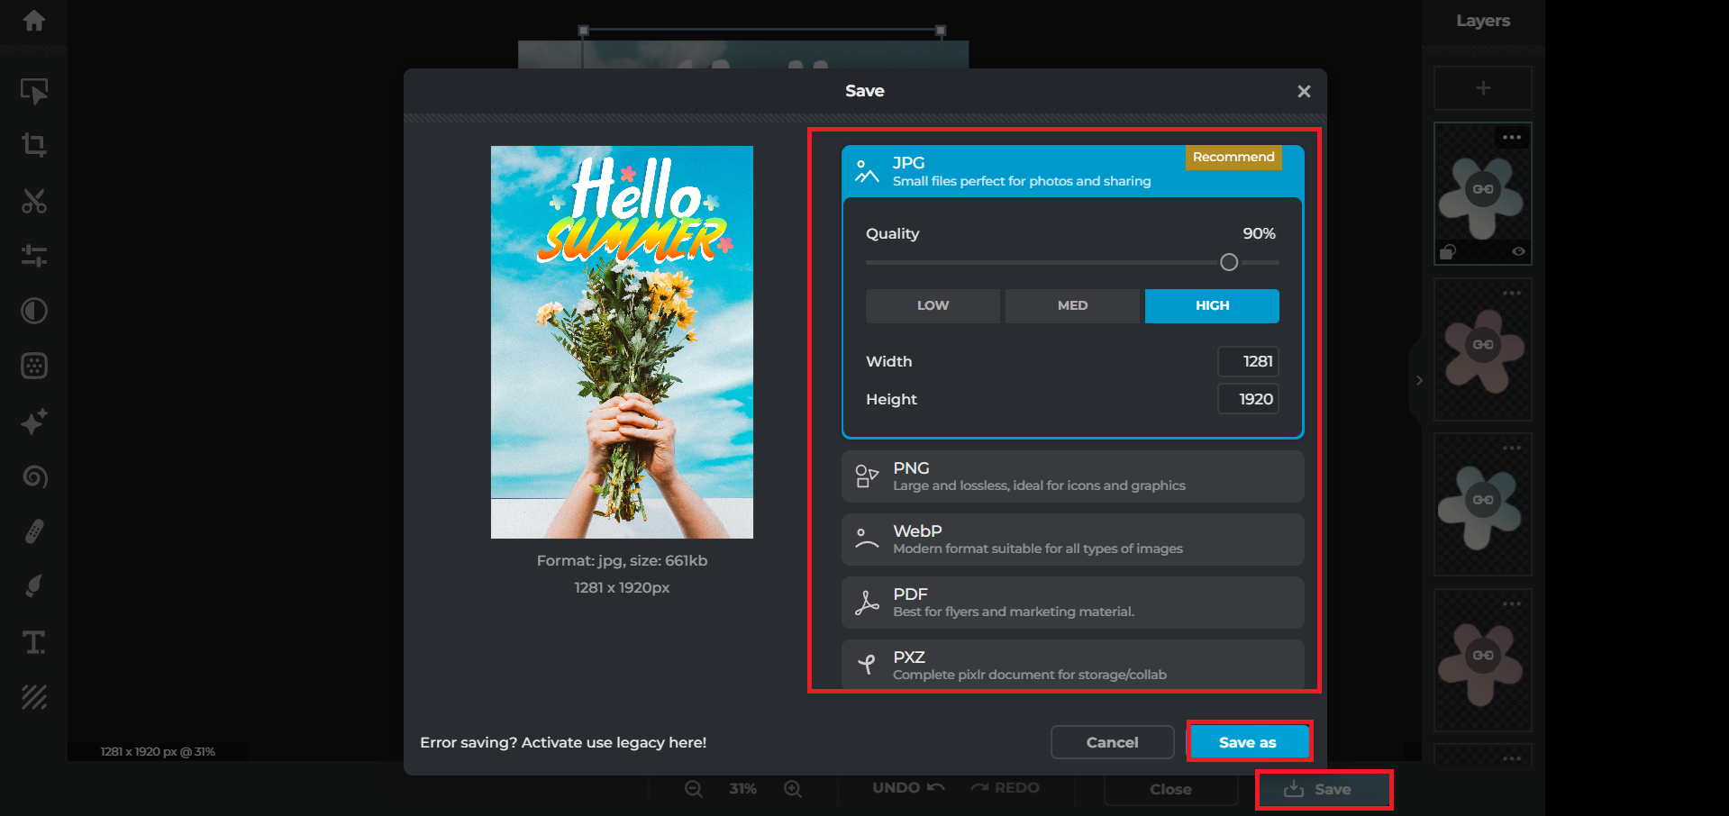Choose the PNG format option
1729x816 pixels.
(1072, 476)
